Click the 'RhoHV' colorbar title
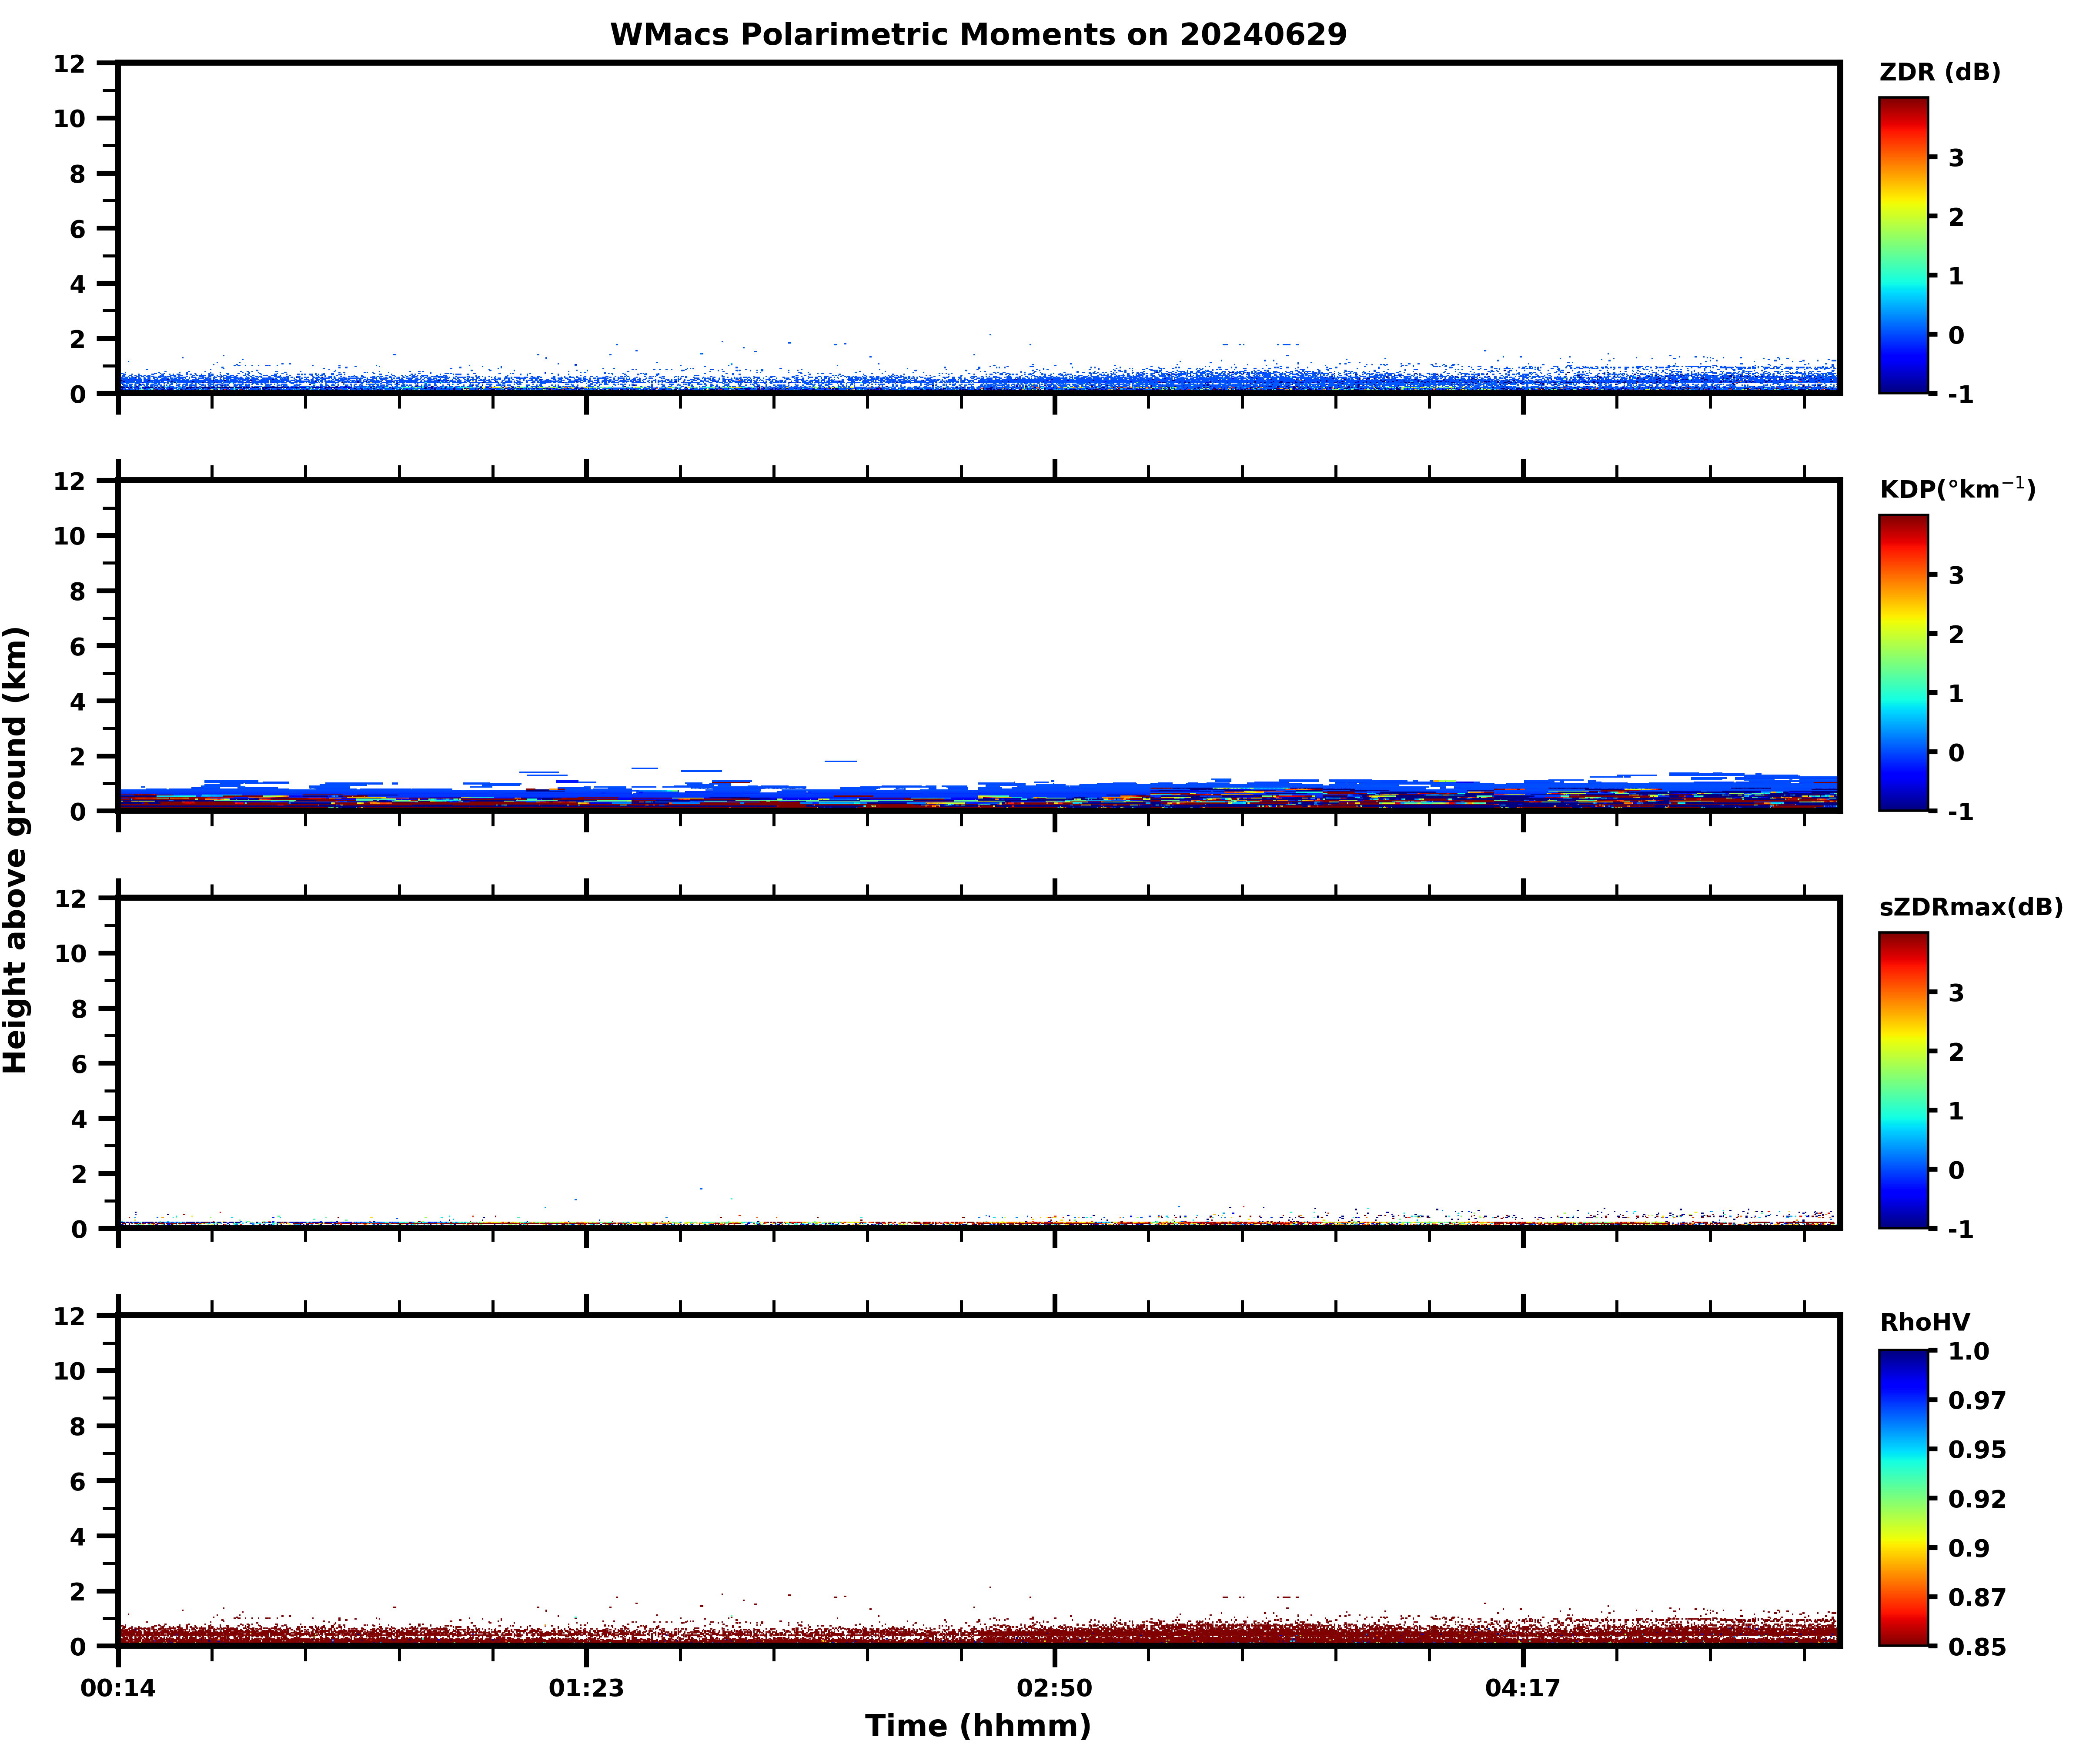The width and height of the screenshot is (2086, 1764). pos(1924,1323)
